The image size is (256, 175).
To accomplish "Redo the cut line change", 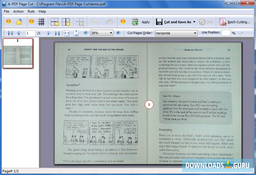I will tap(109, 22).
